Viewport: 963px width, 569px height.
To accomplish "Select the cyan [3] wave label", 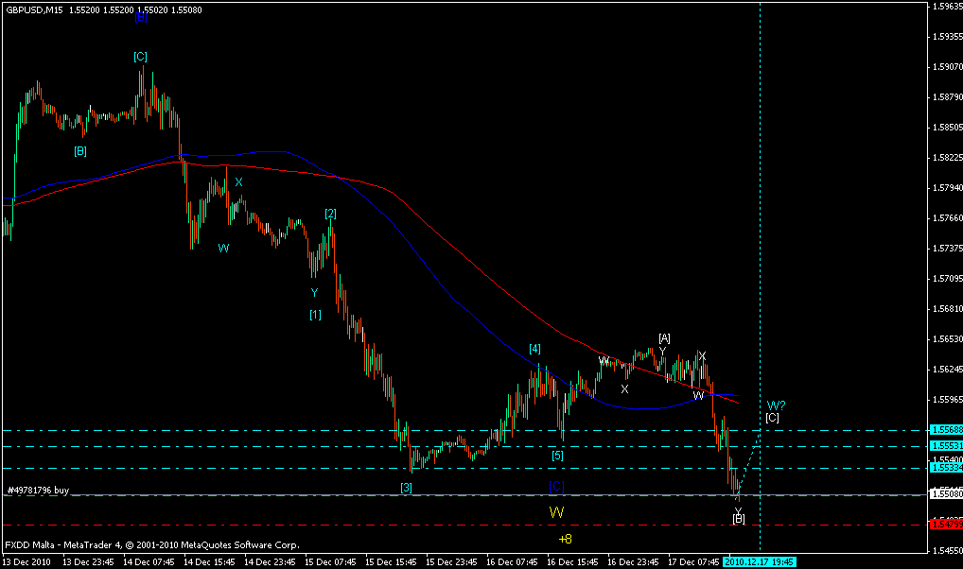I will (406, 488).
